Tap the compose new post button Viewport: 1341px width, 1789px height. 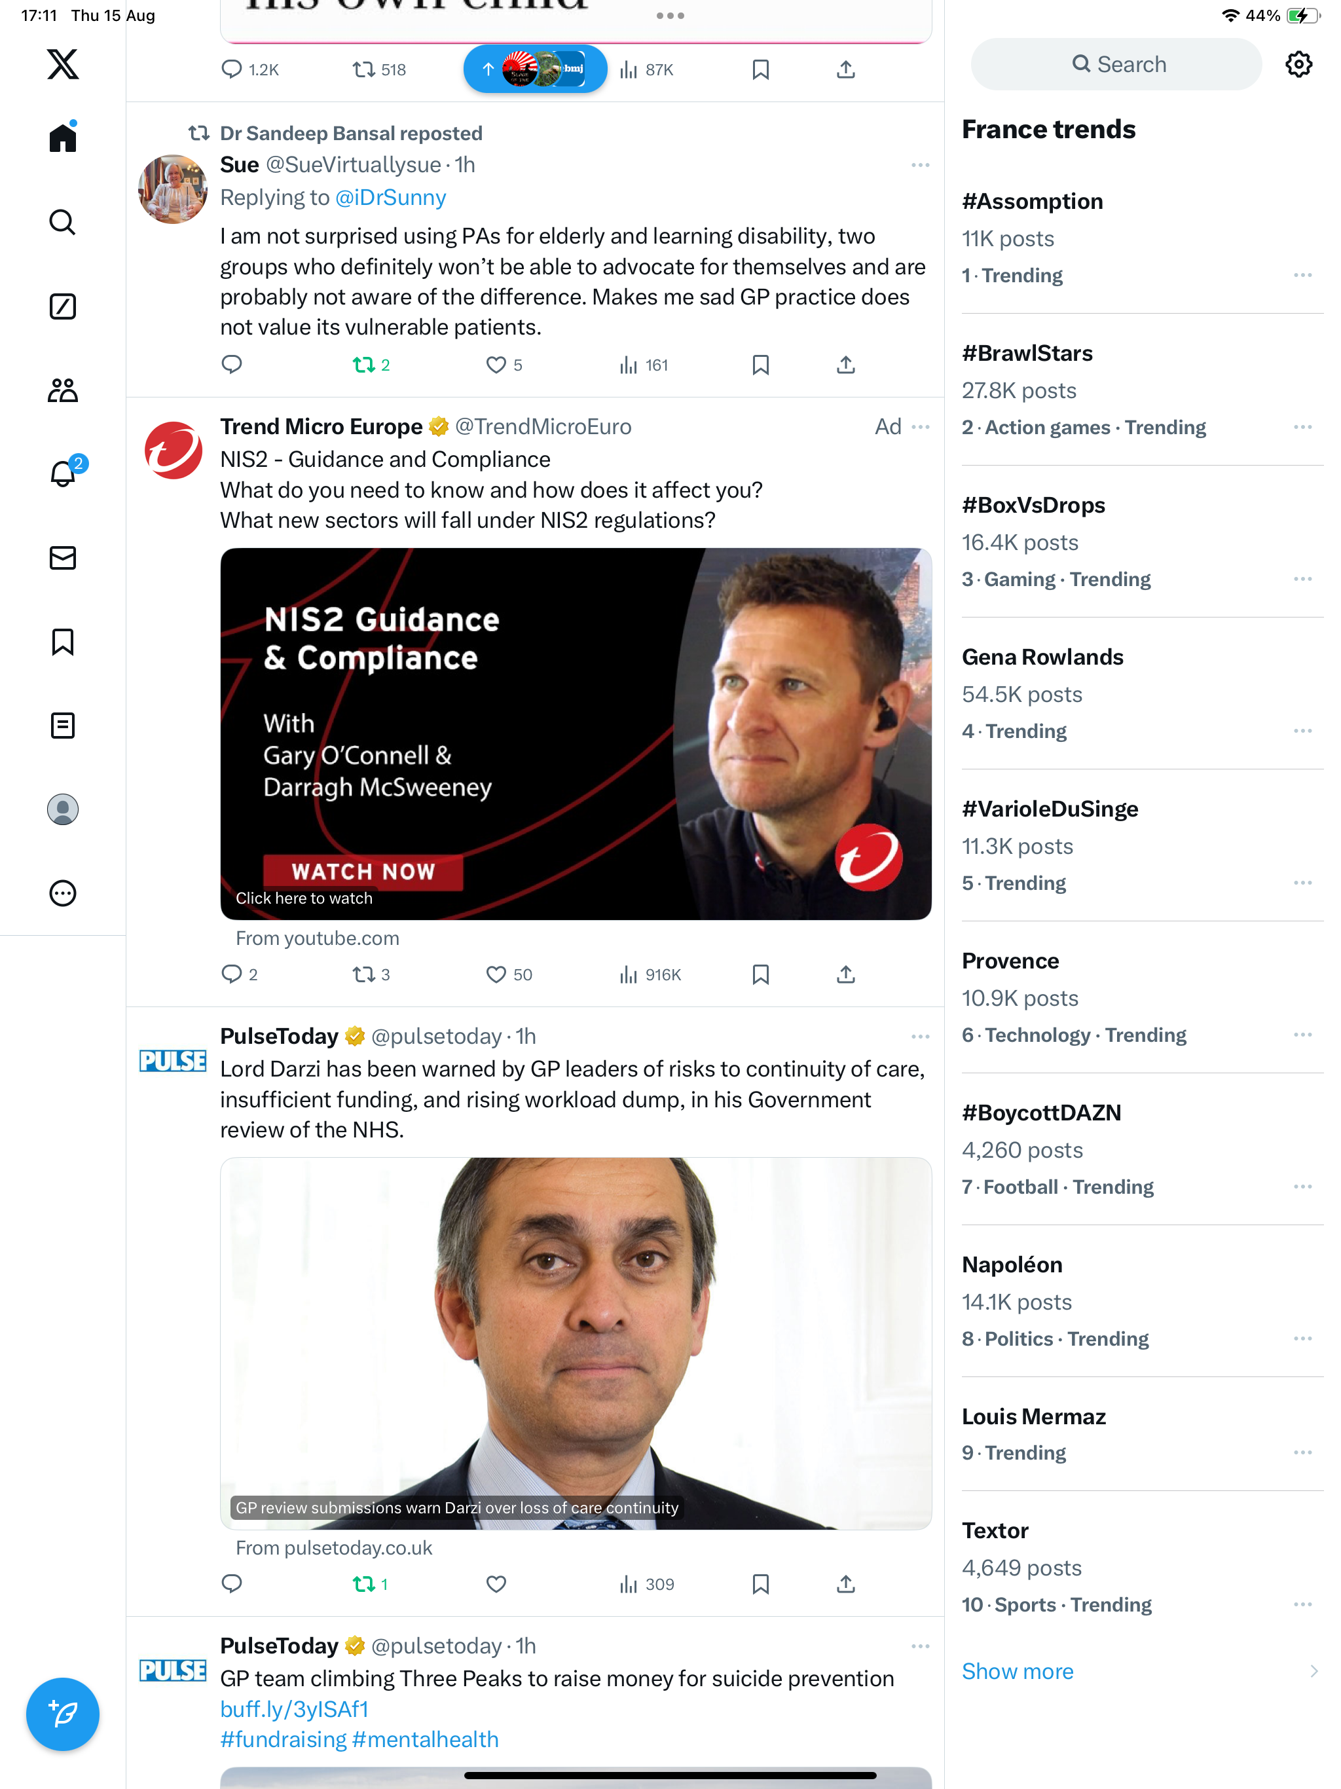click(x=62, y=1714)
